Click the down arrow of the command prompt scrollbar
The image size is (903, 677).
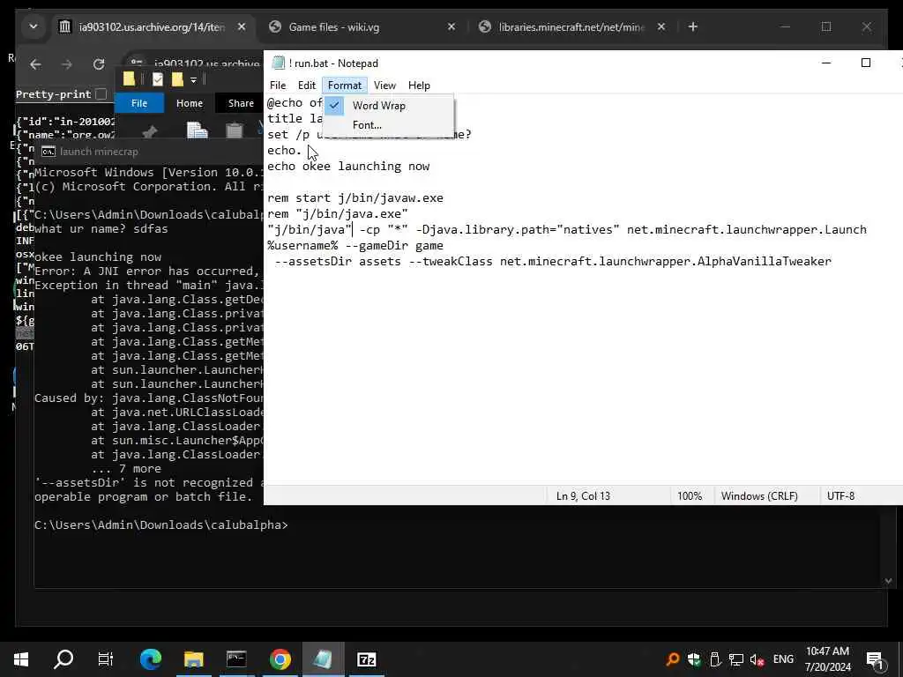tap(887, 582)
